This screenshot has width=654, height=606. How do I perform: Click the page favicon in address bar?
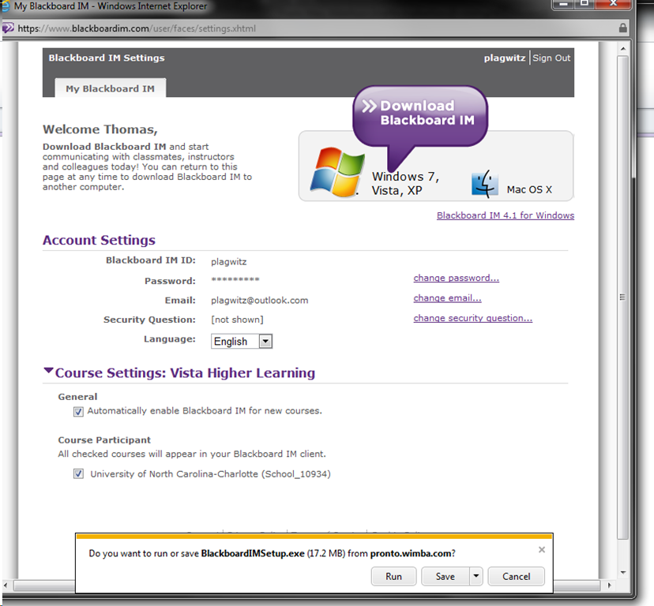[x=9, y=28]
